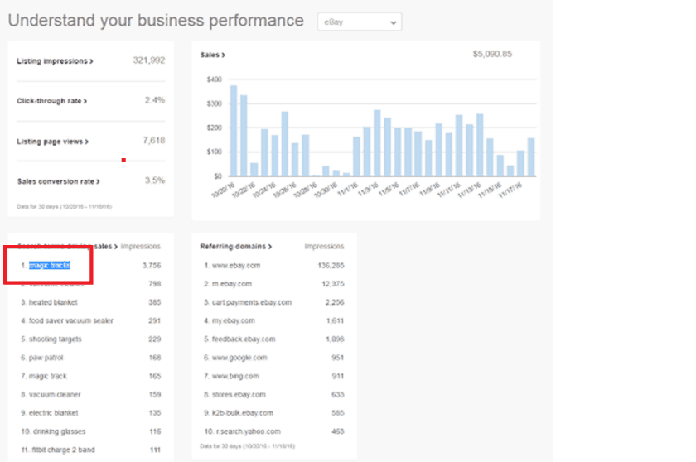The width and height of the screenshot is (696, 462).
Task: Click the drinking glasses search term
Action: point(60,431)
